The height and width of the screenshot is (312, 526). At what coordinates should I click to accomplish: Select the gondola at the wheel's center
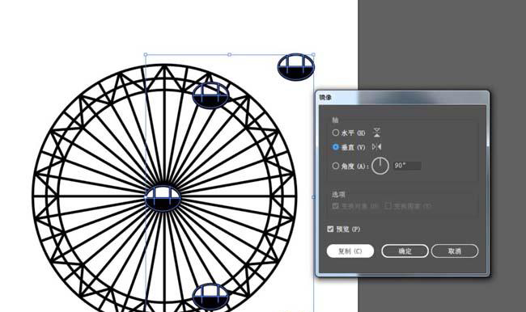[163, 198]
